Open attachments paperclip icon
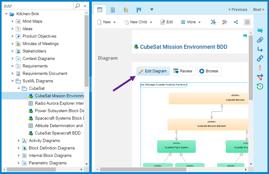 (x=260, y=40)
